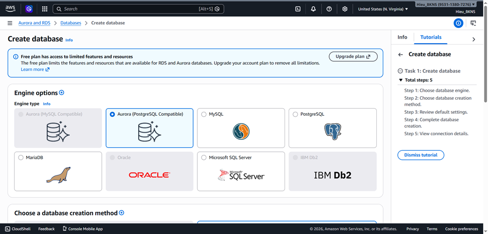Click the Search input field
The width and height of the screenshot is (488, 234).
(x=138, y=9)
